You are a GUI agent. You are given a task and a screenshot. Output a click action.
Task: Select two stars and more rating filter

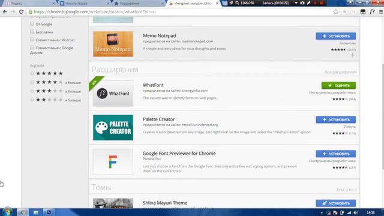click(32, 100)
